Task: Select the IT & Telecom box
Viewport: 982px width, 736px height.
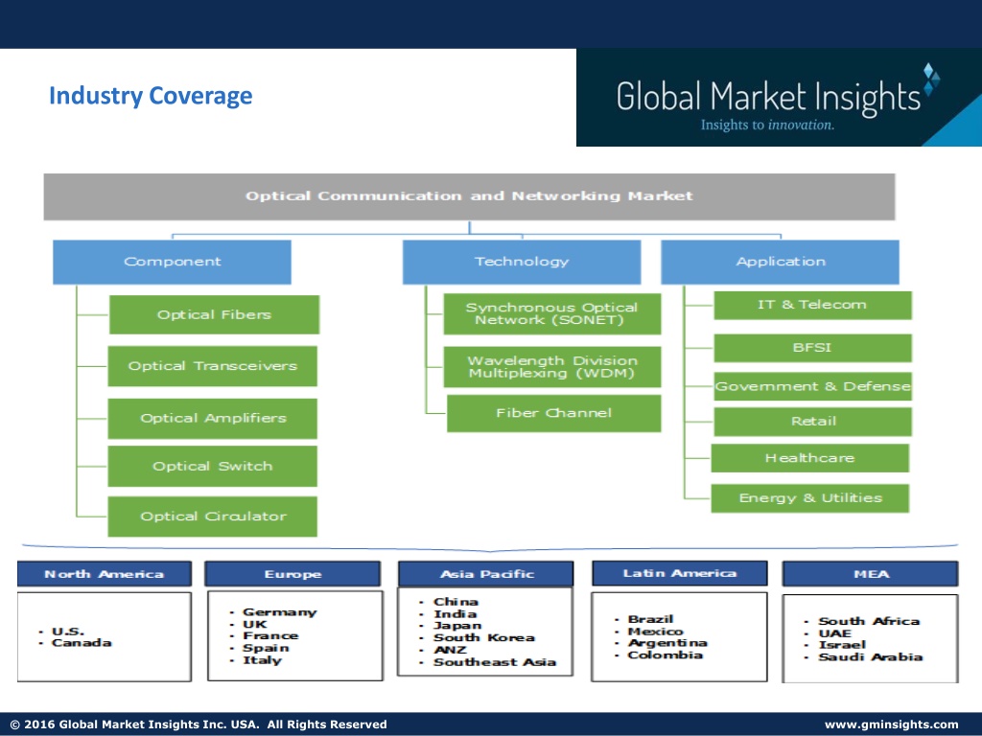Action: pyautogui.click(x=813, y=306)
